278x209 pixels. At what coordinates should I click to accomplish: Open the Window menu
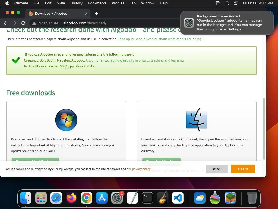(x=148, y=3)
